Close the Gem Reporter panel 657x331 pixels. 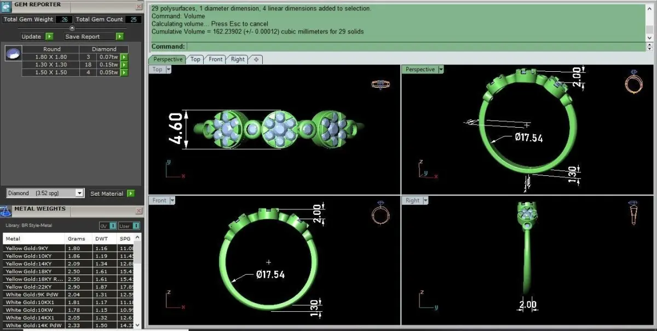[139, 5]
